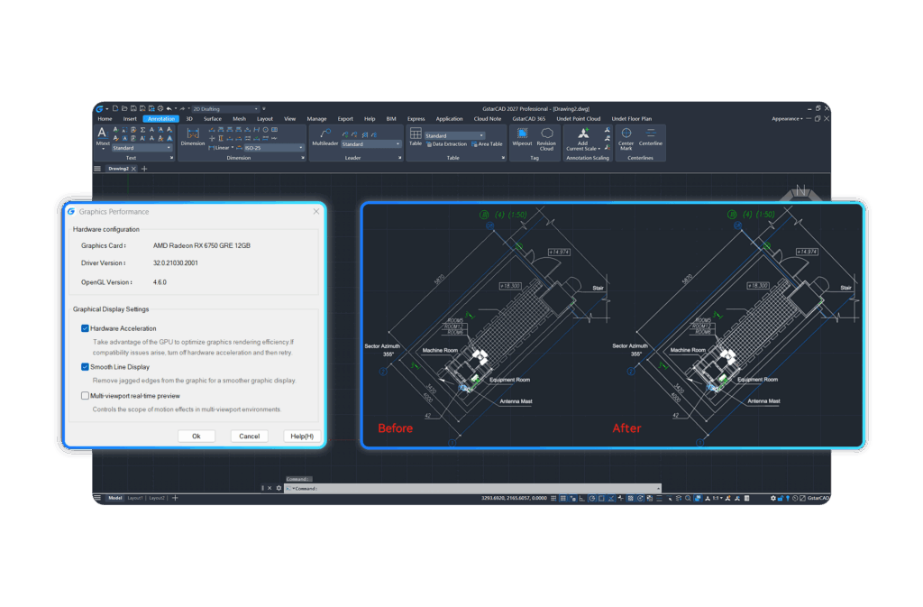Click the Plot printer icon in quick access toolbar
923x607 pixels.
point(160,109)
